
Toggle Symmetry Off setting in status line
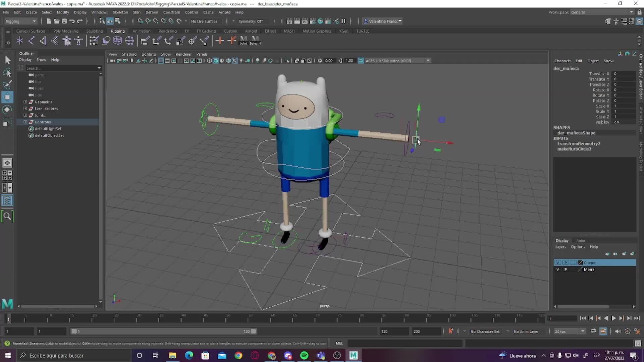[251, 21]
